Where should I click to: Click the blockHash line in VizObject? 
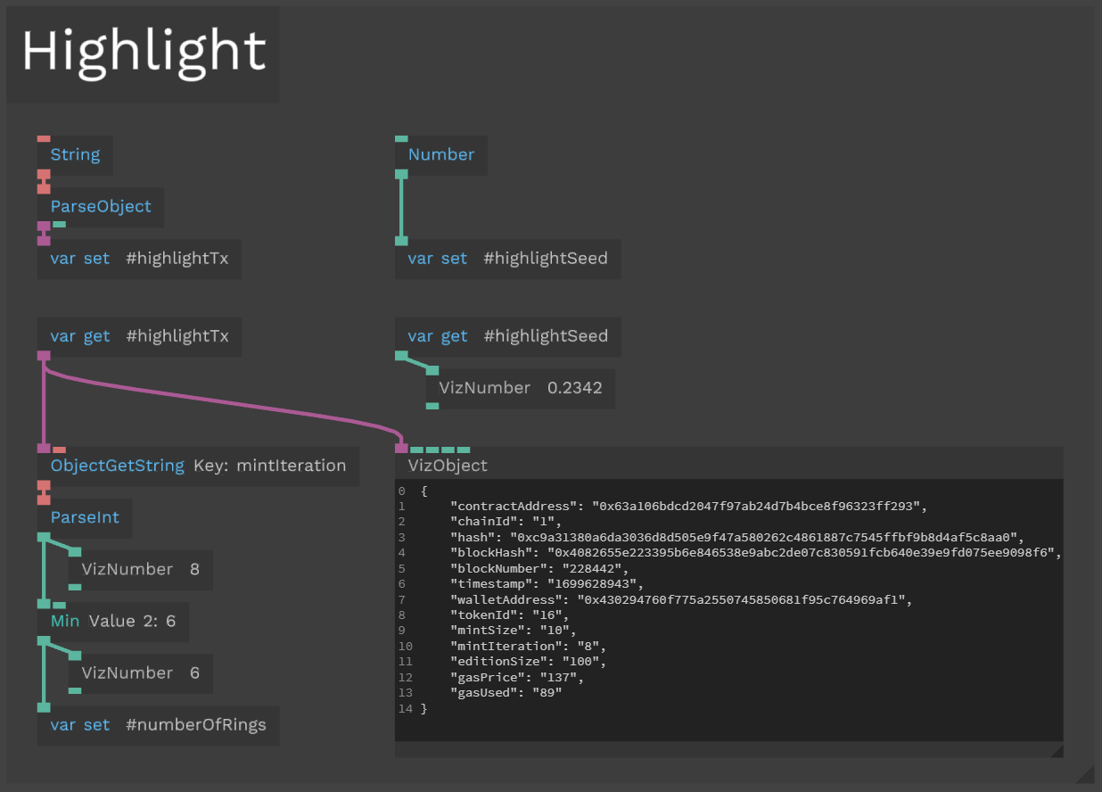(x=756, y=553)
